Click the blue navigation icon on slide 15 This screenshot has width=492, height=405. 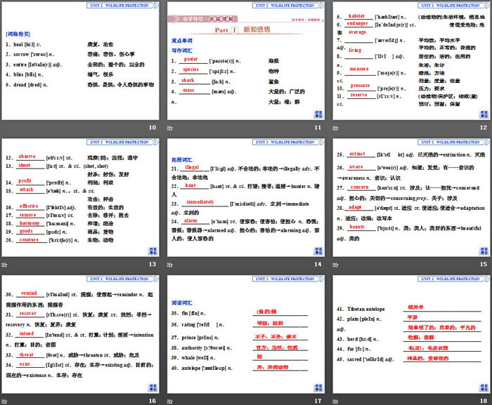tap(484, 251)
